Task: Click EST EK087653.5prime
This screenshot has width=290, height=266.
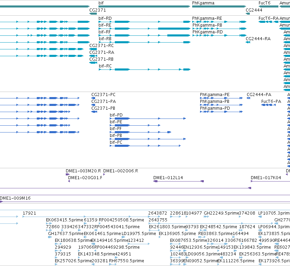Action: pyautogui.click(x=175, y=244)
